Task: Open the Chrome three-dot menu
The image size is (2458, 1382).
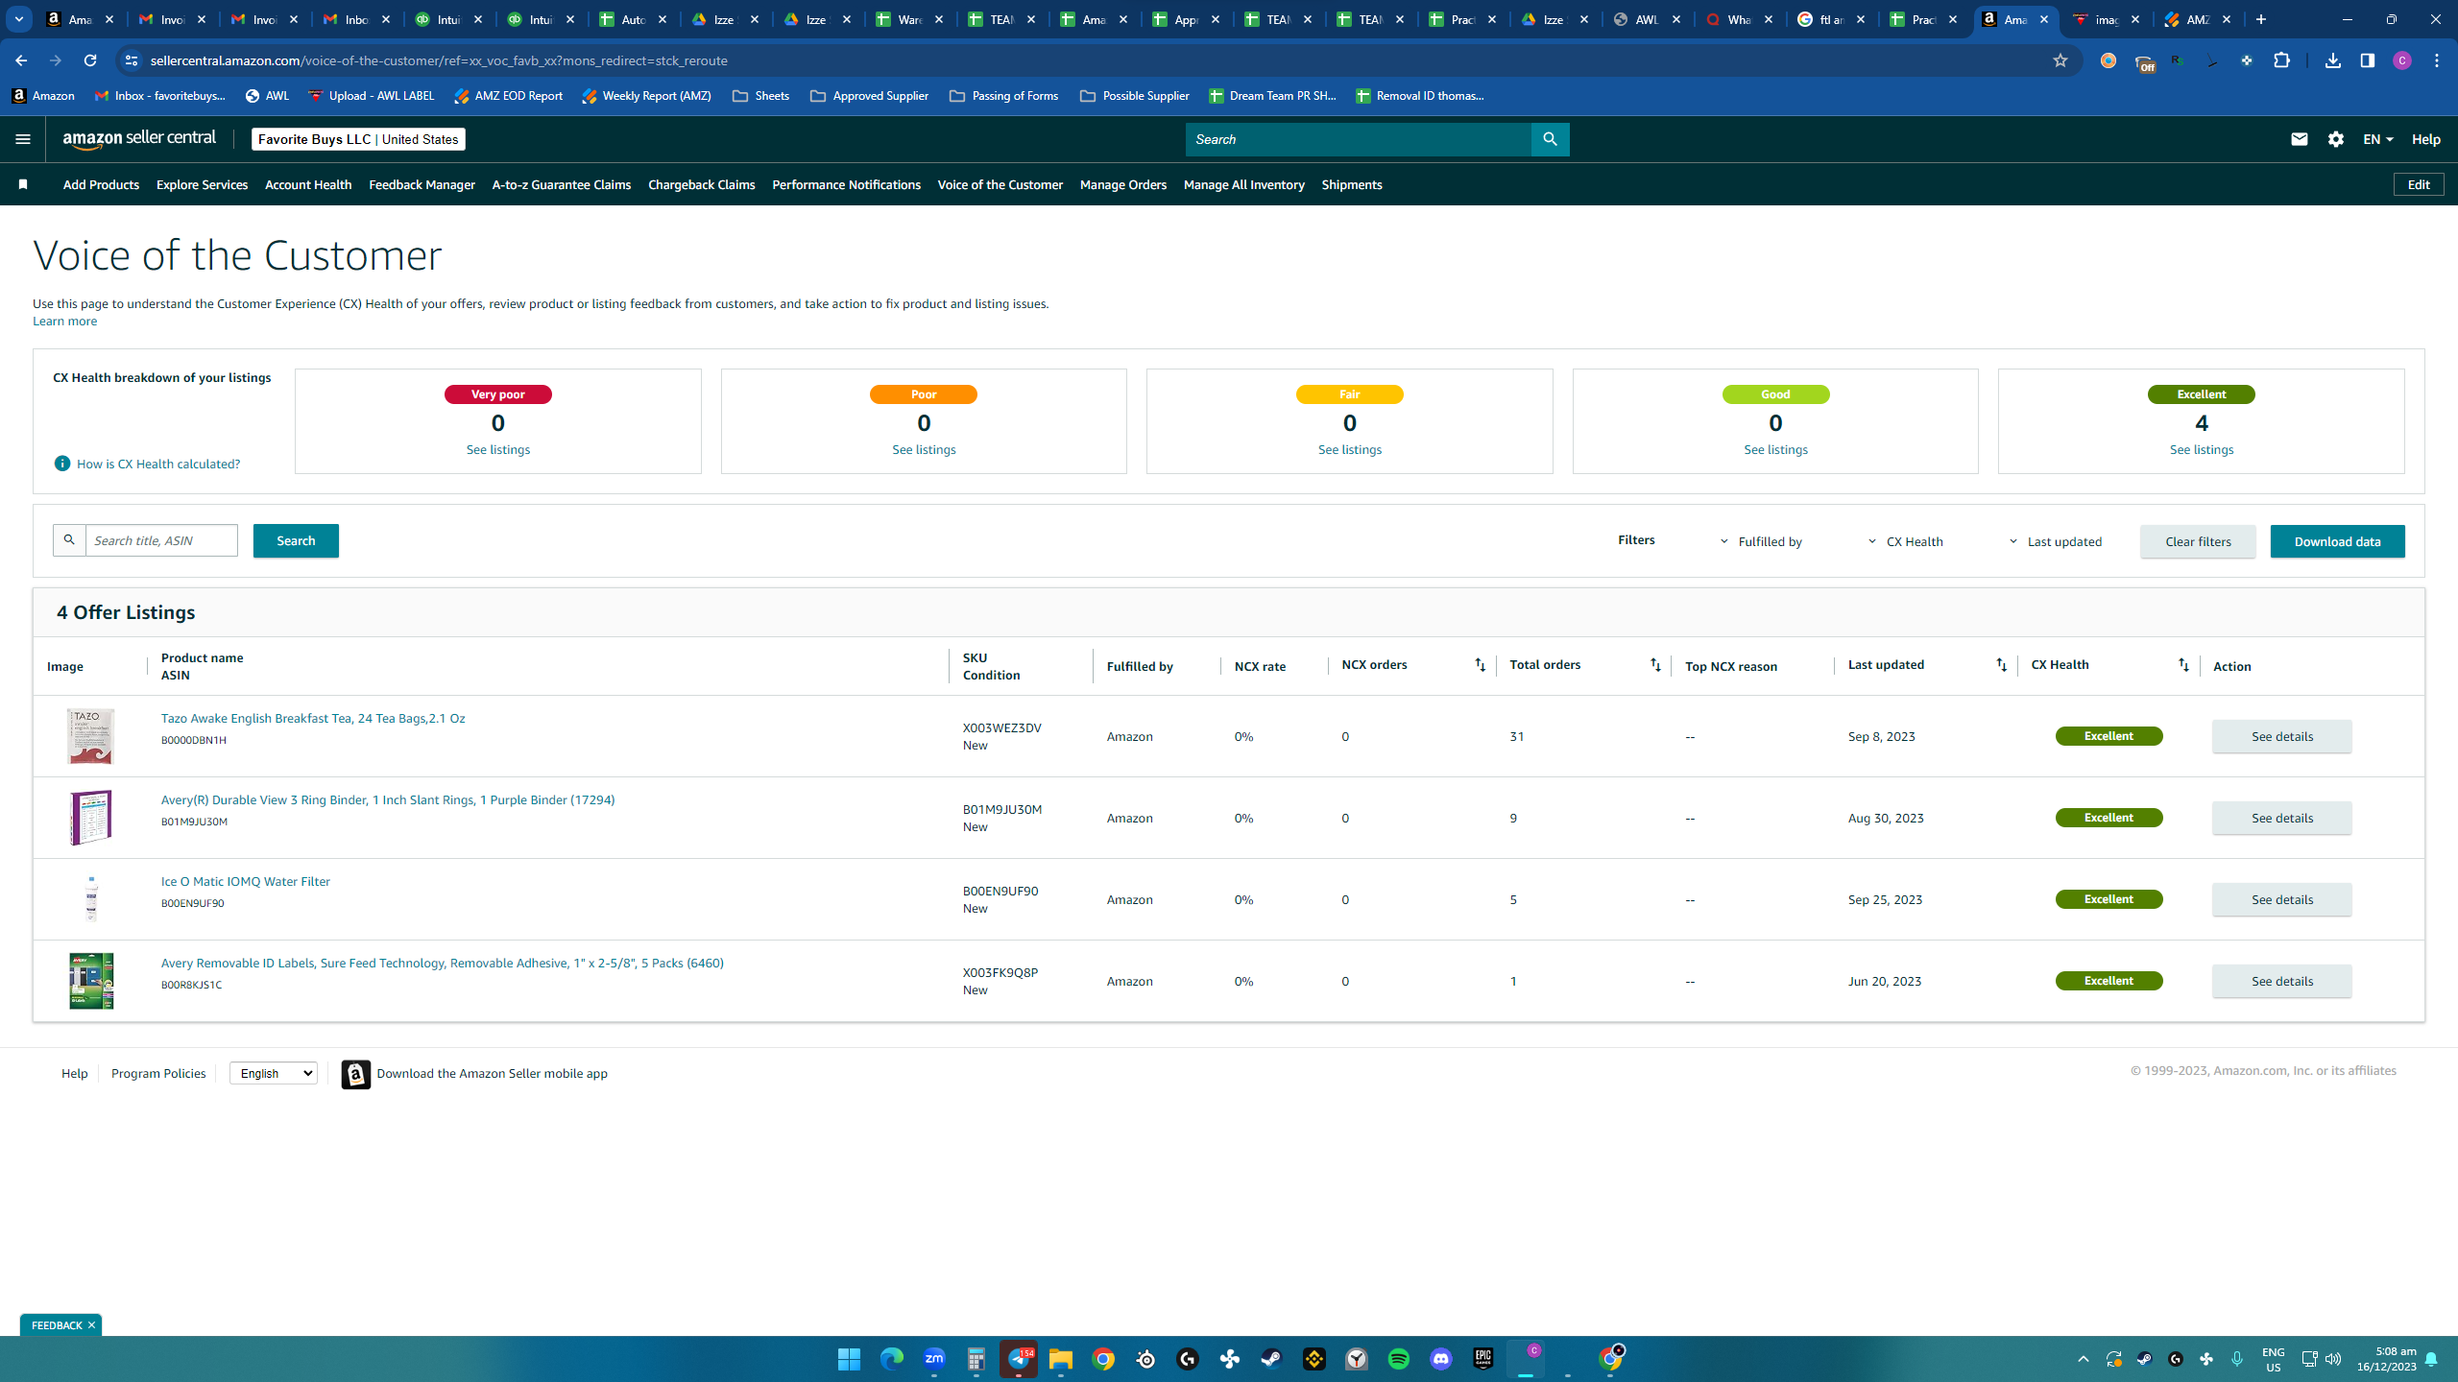Action: [x=2437, y=60]
